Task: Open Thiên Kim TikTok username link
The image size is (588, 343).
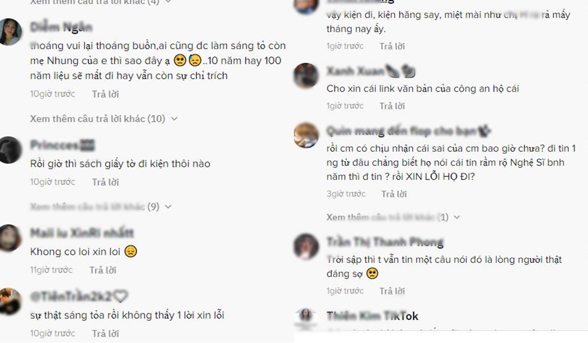Action: pos(372,316)
